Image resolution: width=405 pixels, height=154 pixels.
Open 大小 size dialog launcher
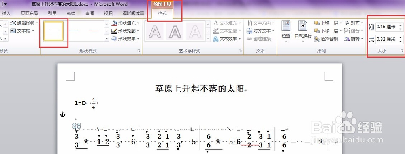point(402,51)
